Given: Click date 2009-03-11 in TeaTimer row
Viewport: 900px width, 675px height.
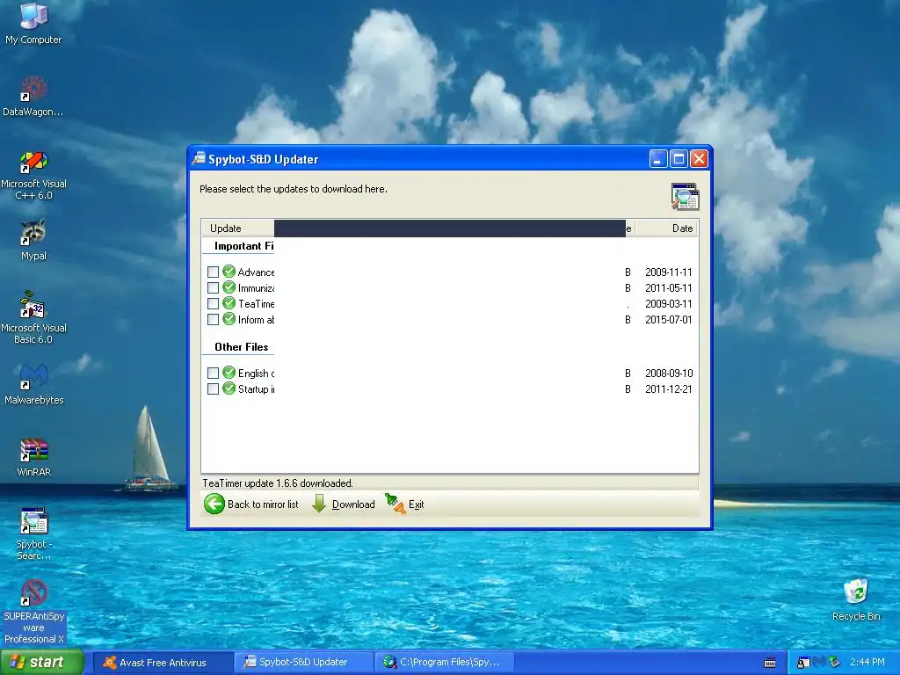Looking at the screenshot, I should (x=669, y=303).
